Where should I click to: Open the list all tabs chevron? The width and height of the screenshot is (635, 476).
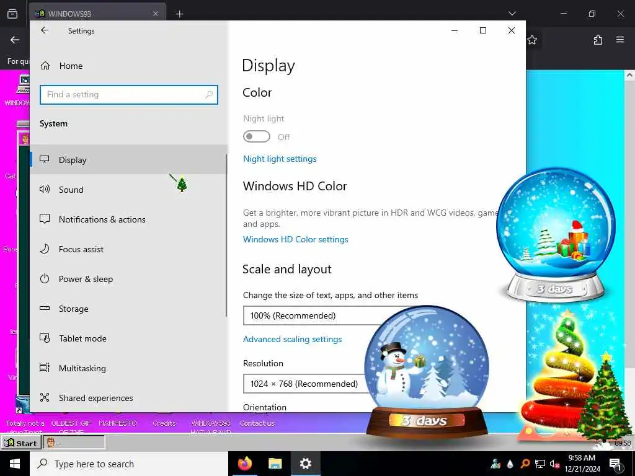click(512, 14)
